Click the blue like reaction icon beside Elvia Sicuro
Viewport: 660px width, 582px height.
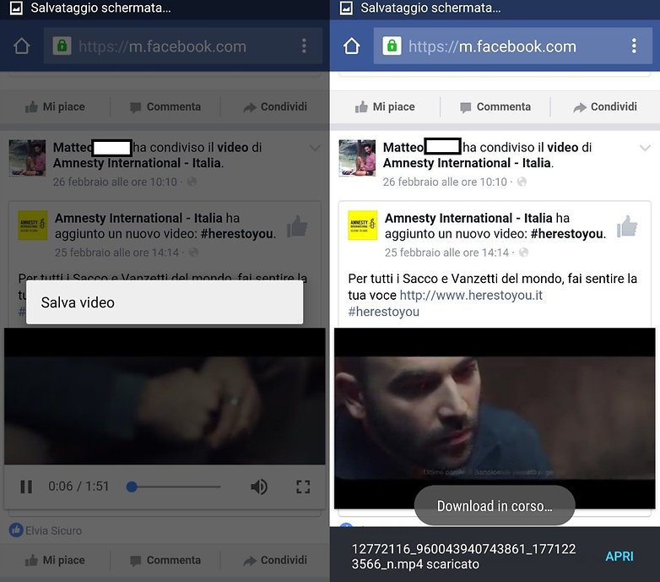pyautogui.click(x=16, y=530)
